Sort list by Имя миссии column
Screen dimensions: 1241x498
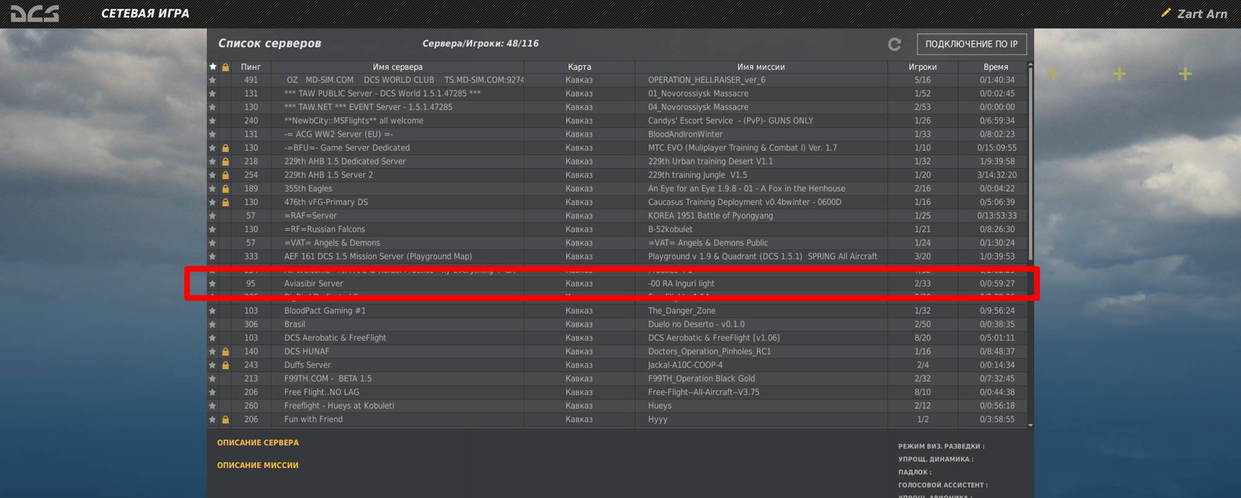pos(761,67)
